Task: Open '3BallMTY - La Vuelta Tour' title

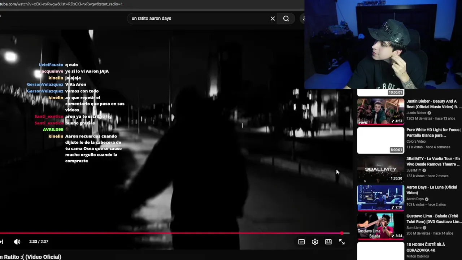Action: coord(433,161)
